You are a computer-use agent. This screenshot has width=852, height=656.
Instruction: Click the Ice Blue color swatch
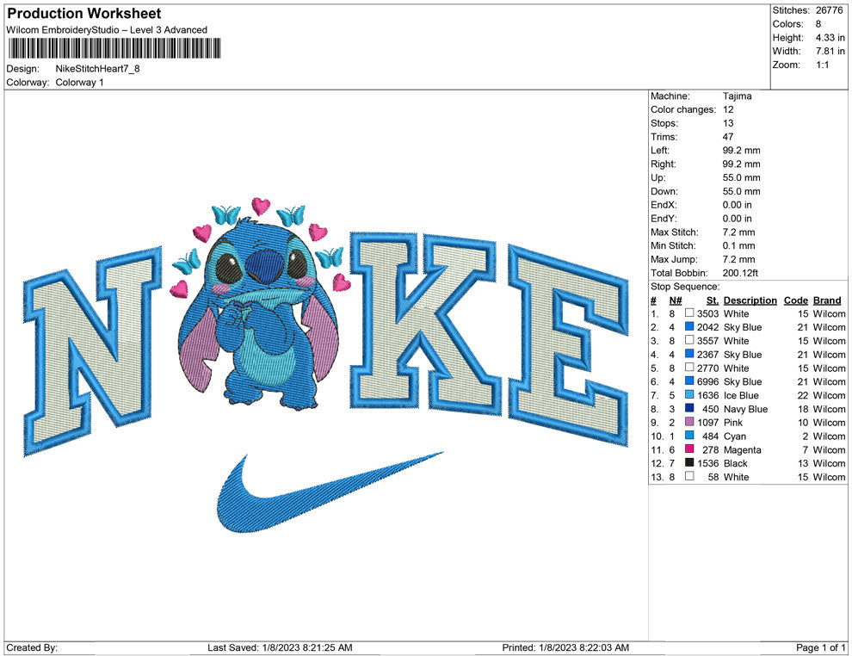coord(689,394)
